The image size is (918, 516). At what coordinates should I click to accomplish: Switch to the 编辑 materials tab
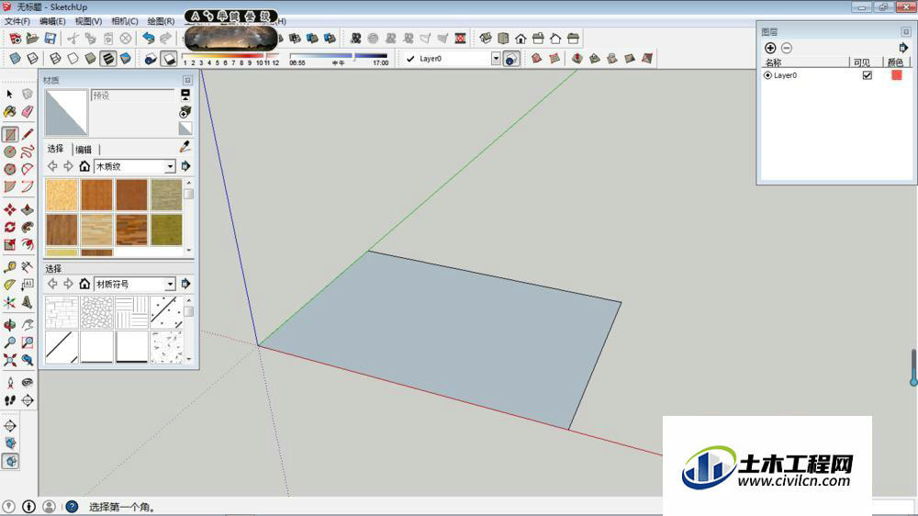[84, 150]
